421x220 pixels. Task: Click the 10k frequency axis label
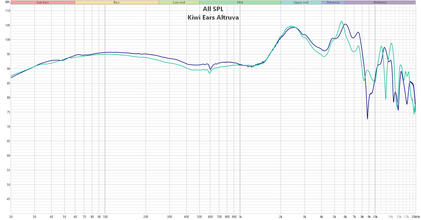[x=375, y=217]
